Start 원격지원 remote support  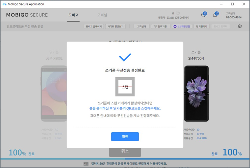161,26
